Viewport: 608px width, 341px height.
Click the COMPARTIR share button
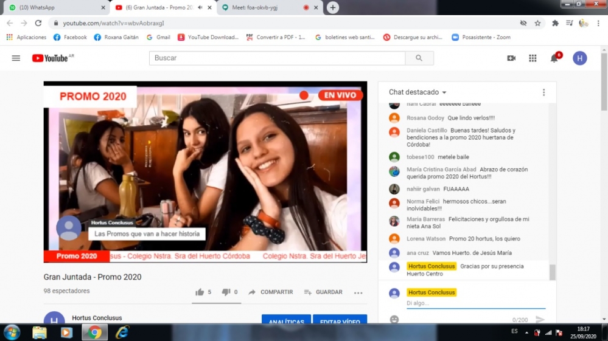click(x=271, y=292)
